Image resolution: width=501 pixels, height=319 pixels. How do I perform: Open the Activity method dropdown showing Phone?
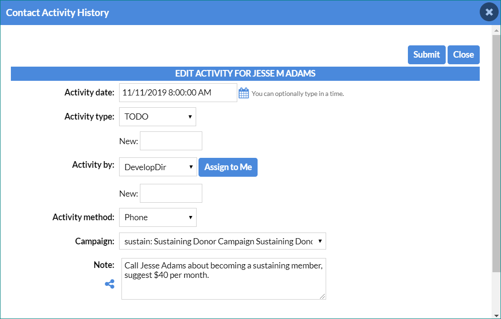click(158, 217)
